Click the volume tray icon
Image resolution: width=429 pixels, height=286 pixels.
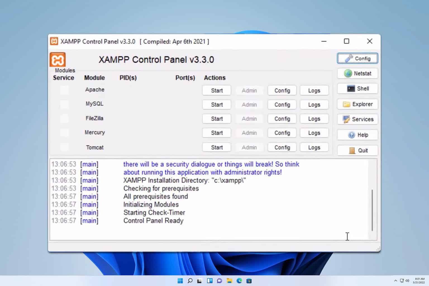pos(407,281)
